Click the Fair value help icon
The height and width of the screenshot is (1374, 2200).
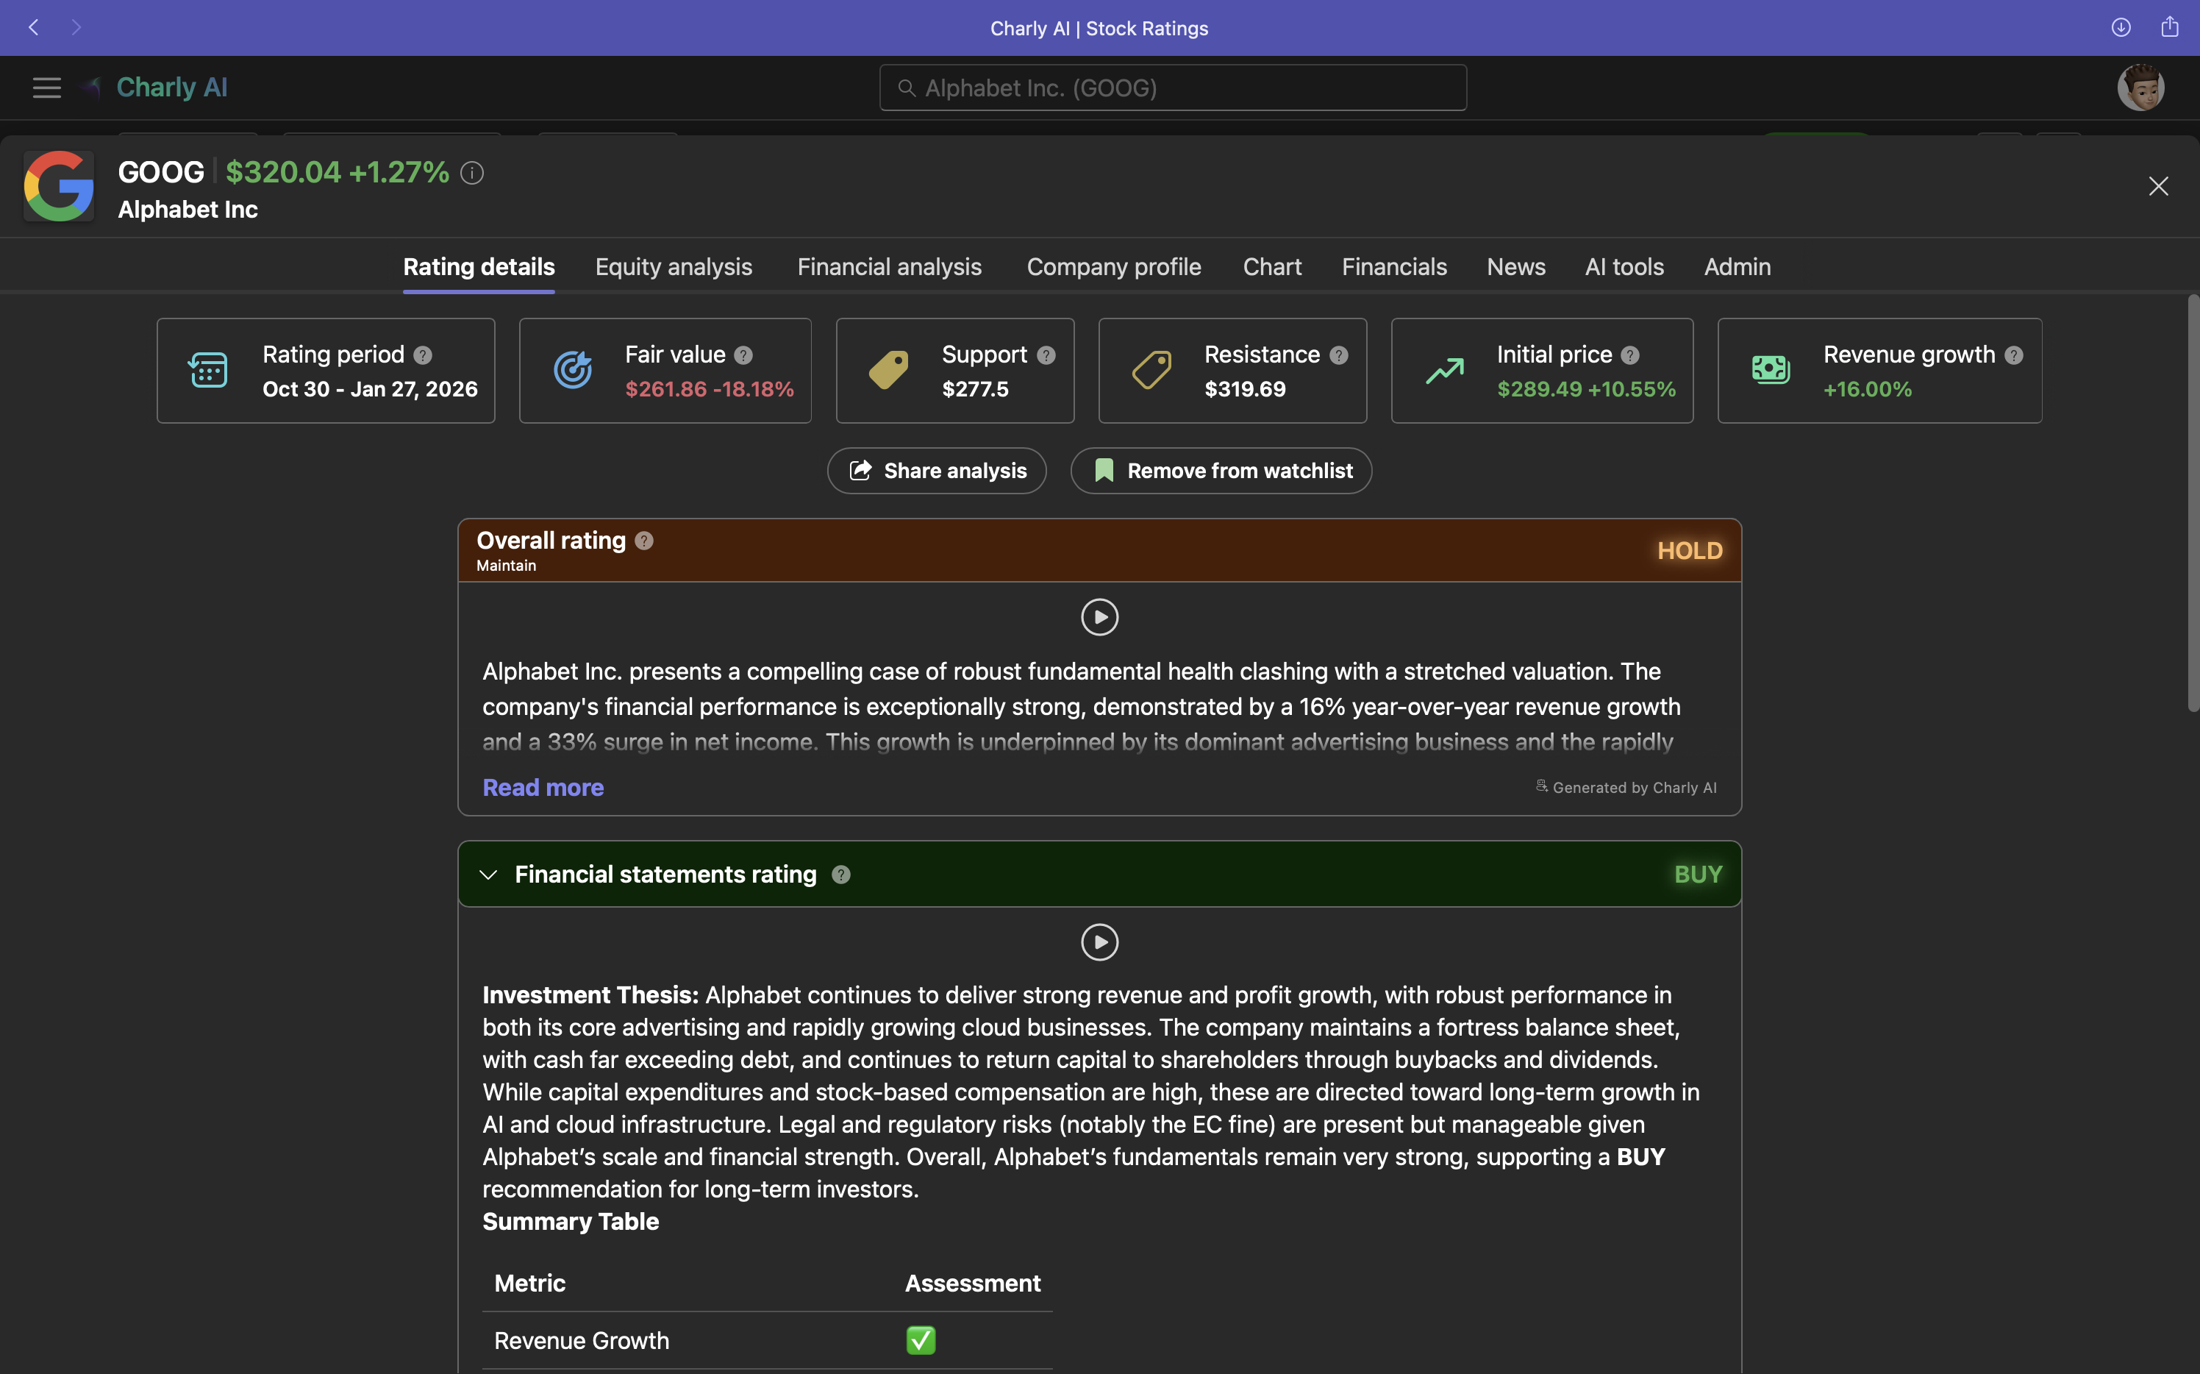pos(745,355)
